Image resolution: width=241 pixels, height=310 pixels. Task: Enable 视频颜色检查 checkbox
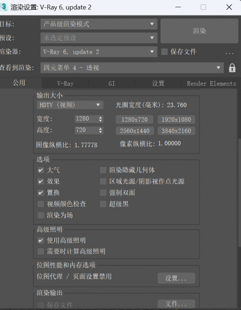pyautogui.click(x=41, y=204)
